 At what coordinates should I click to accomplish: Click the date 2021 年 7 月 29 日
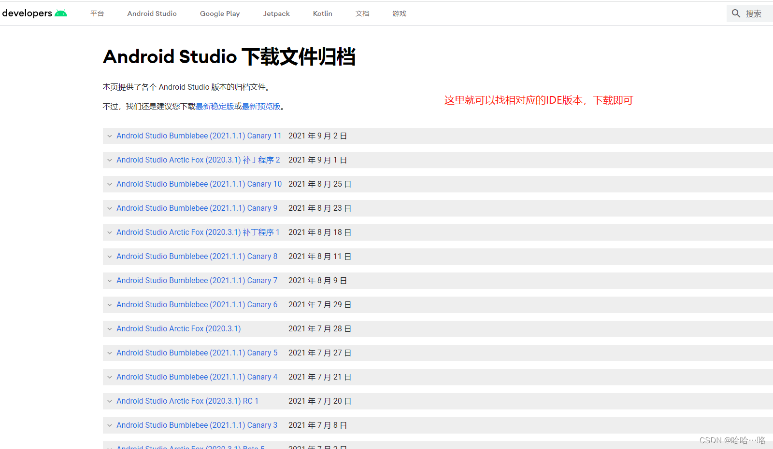click(x=320, y=305)
